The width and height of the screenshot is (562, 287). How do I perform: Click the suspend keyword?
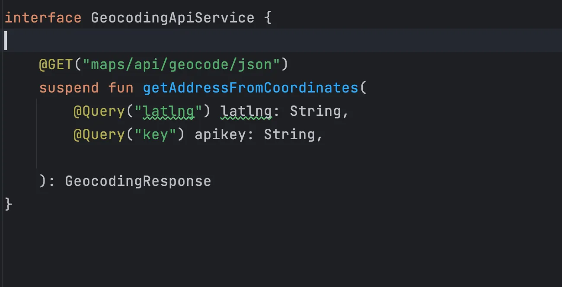[x=69, y=88]
